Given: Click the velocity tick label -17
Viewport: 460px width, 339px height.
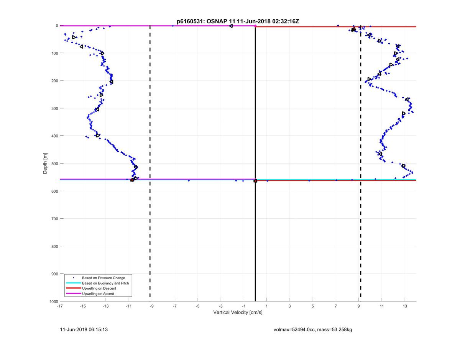Looking at the screenshot, I should click(60, 306).
